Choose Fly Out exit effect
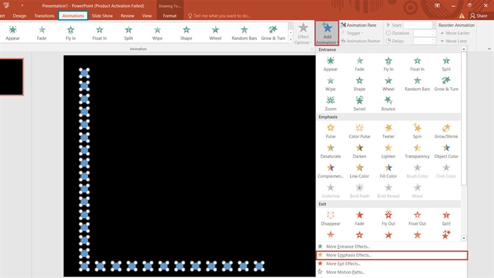 point(388,218)
